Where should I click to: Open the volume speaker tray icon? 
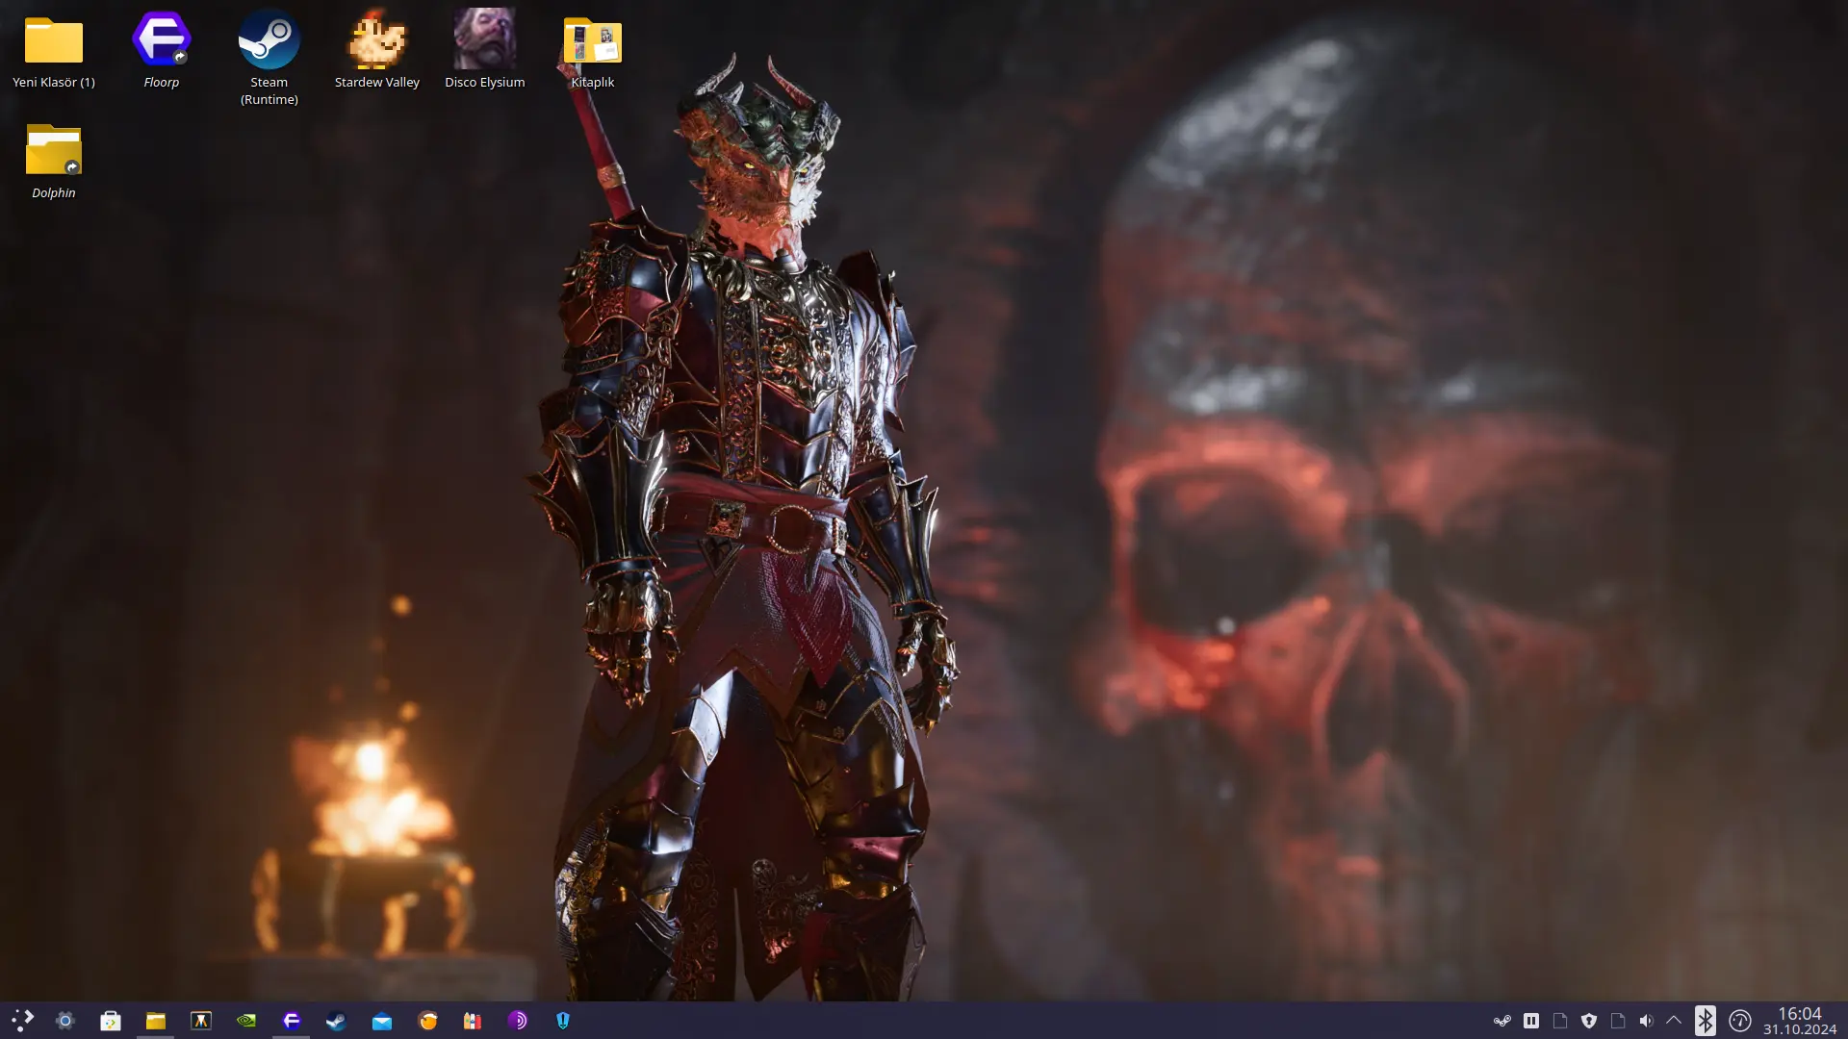(x=1646, y=1021)
